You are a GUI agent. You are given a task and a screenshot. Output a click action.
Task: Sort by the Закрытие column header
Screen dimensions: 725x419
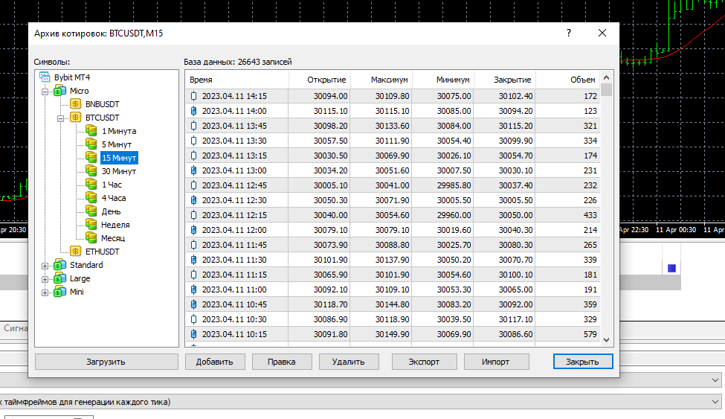pyautogui.click(x=505, y=80)
